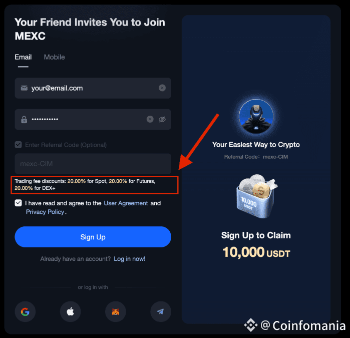The width and height of the screenshot is (350, 338).
Task: Clear the password field with the X icon
Action: (x=150, y=119)
